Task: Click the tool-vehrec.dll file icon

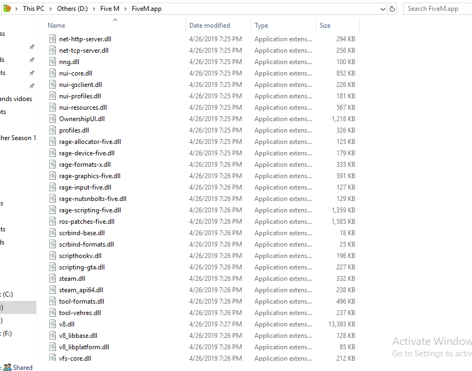Action: pos(53,312)
